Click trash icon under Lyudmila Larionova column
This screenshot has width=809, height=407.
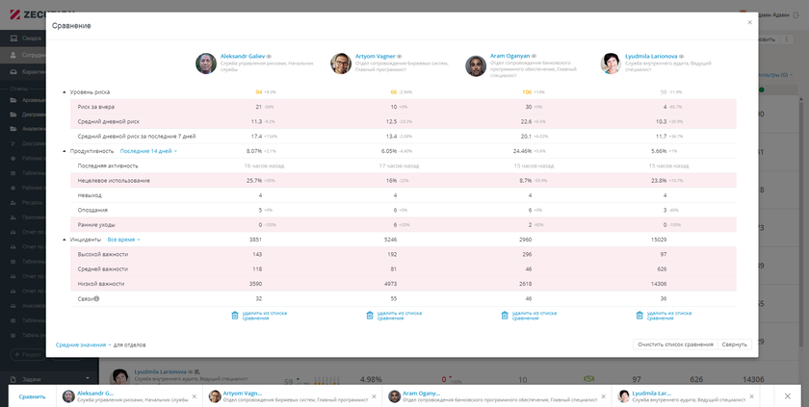tap(639, 315)
